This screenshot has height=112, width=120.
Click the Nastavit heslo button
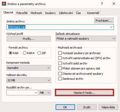click(84, 93)
